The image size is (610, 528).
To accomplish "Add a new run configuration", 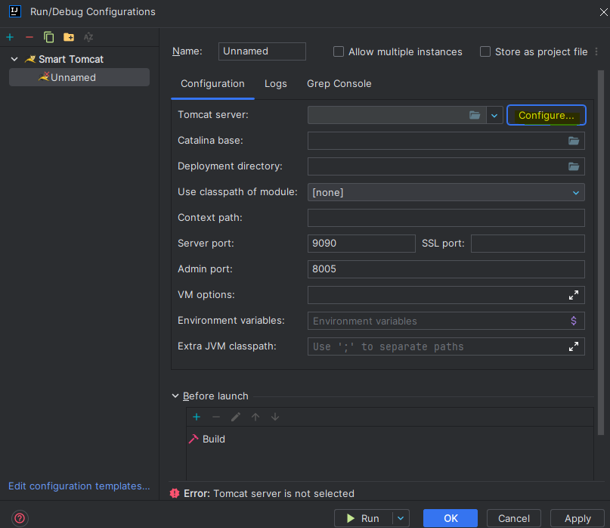I will 10,37.
